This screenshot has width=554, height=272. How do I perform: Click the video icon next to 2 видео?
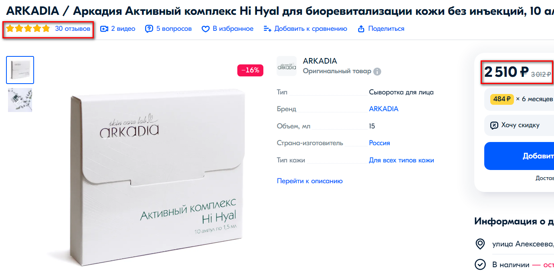point(104,29)
